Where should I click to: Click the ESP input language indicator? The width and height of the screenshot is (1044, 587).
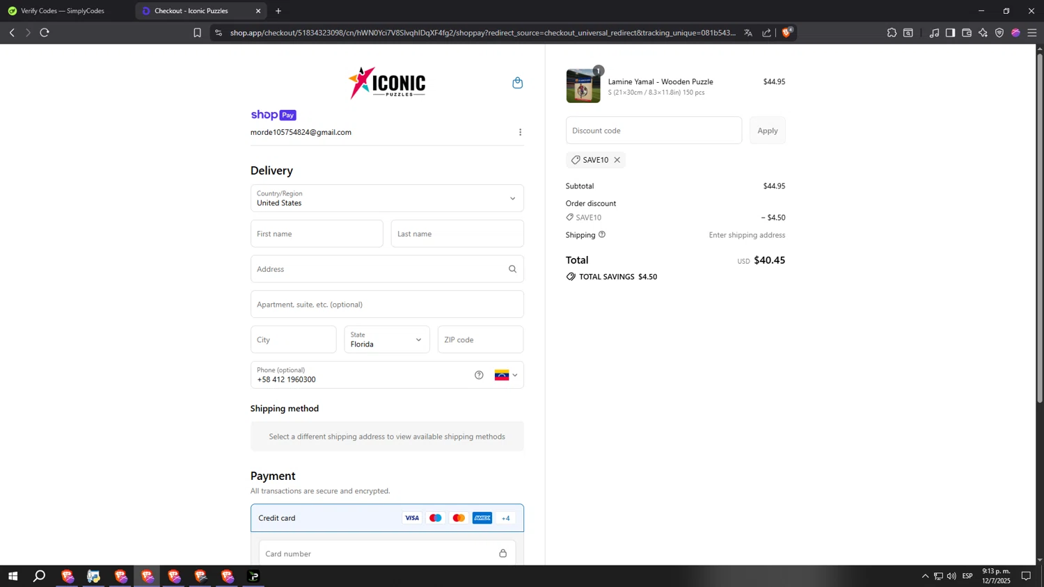pyautogui.click(x=967, y=576)
